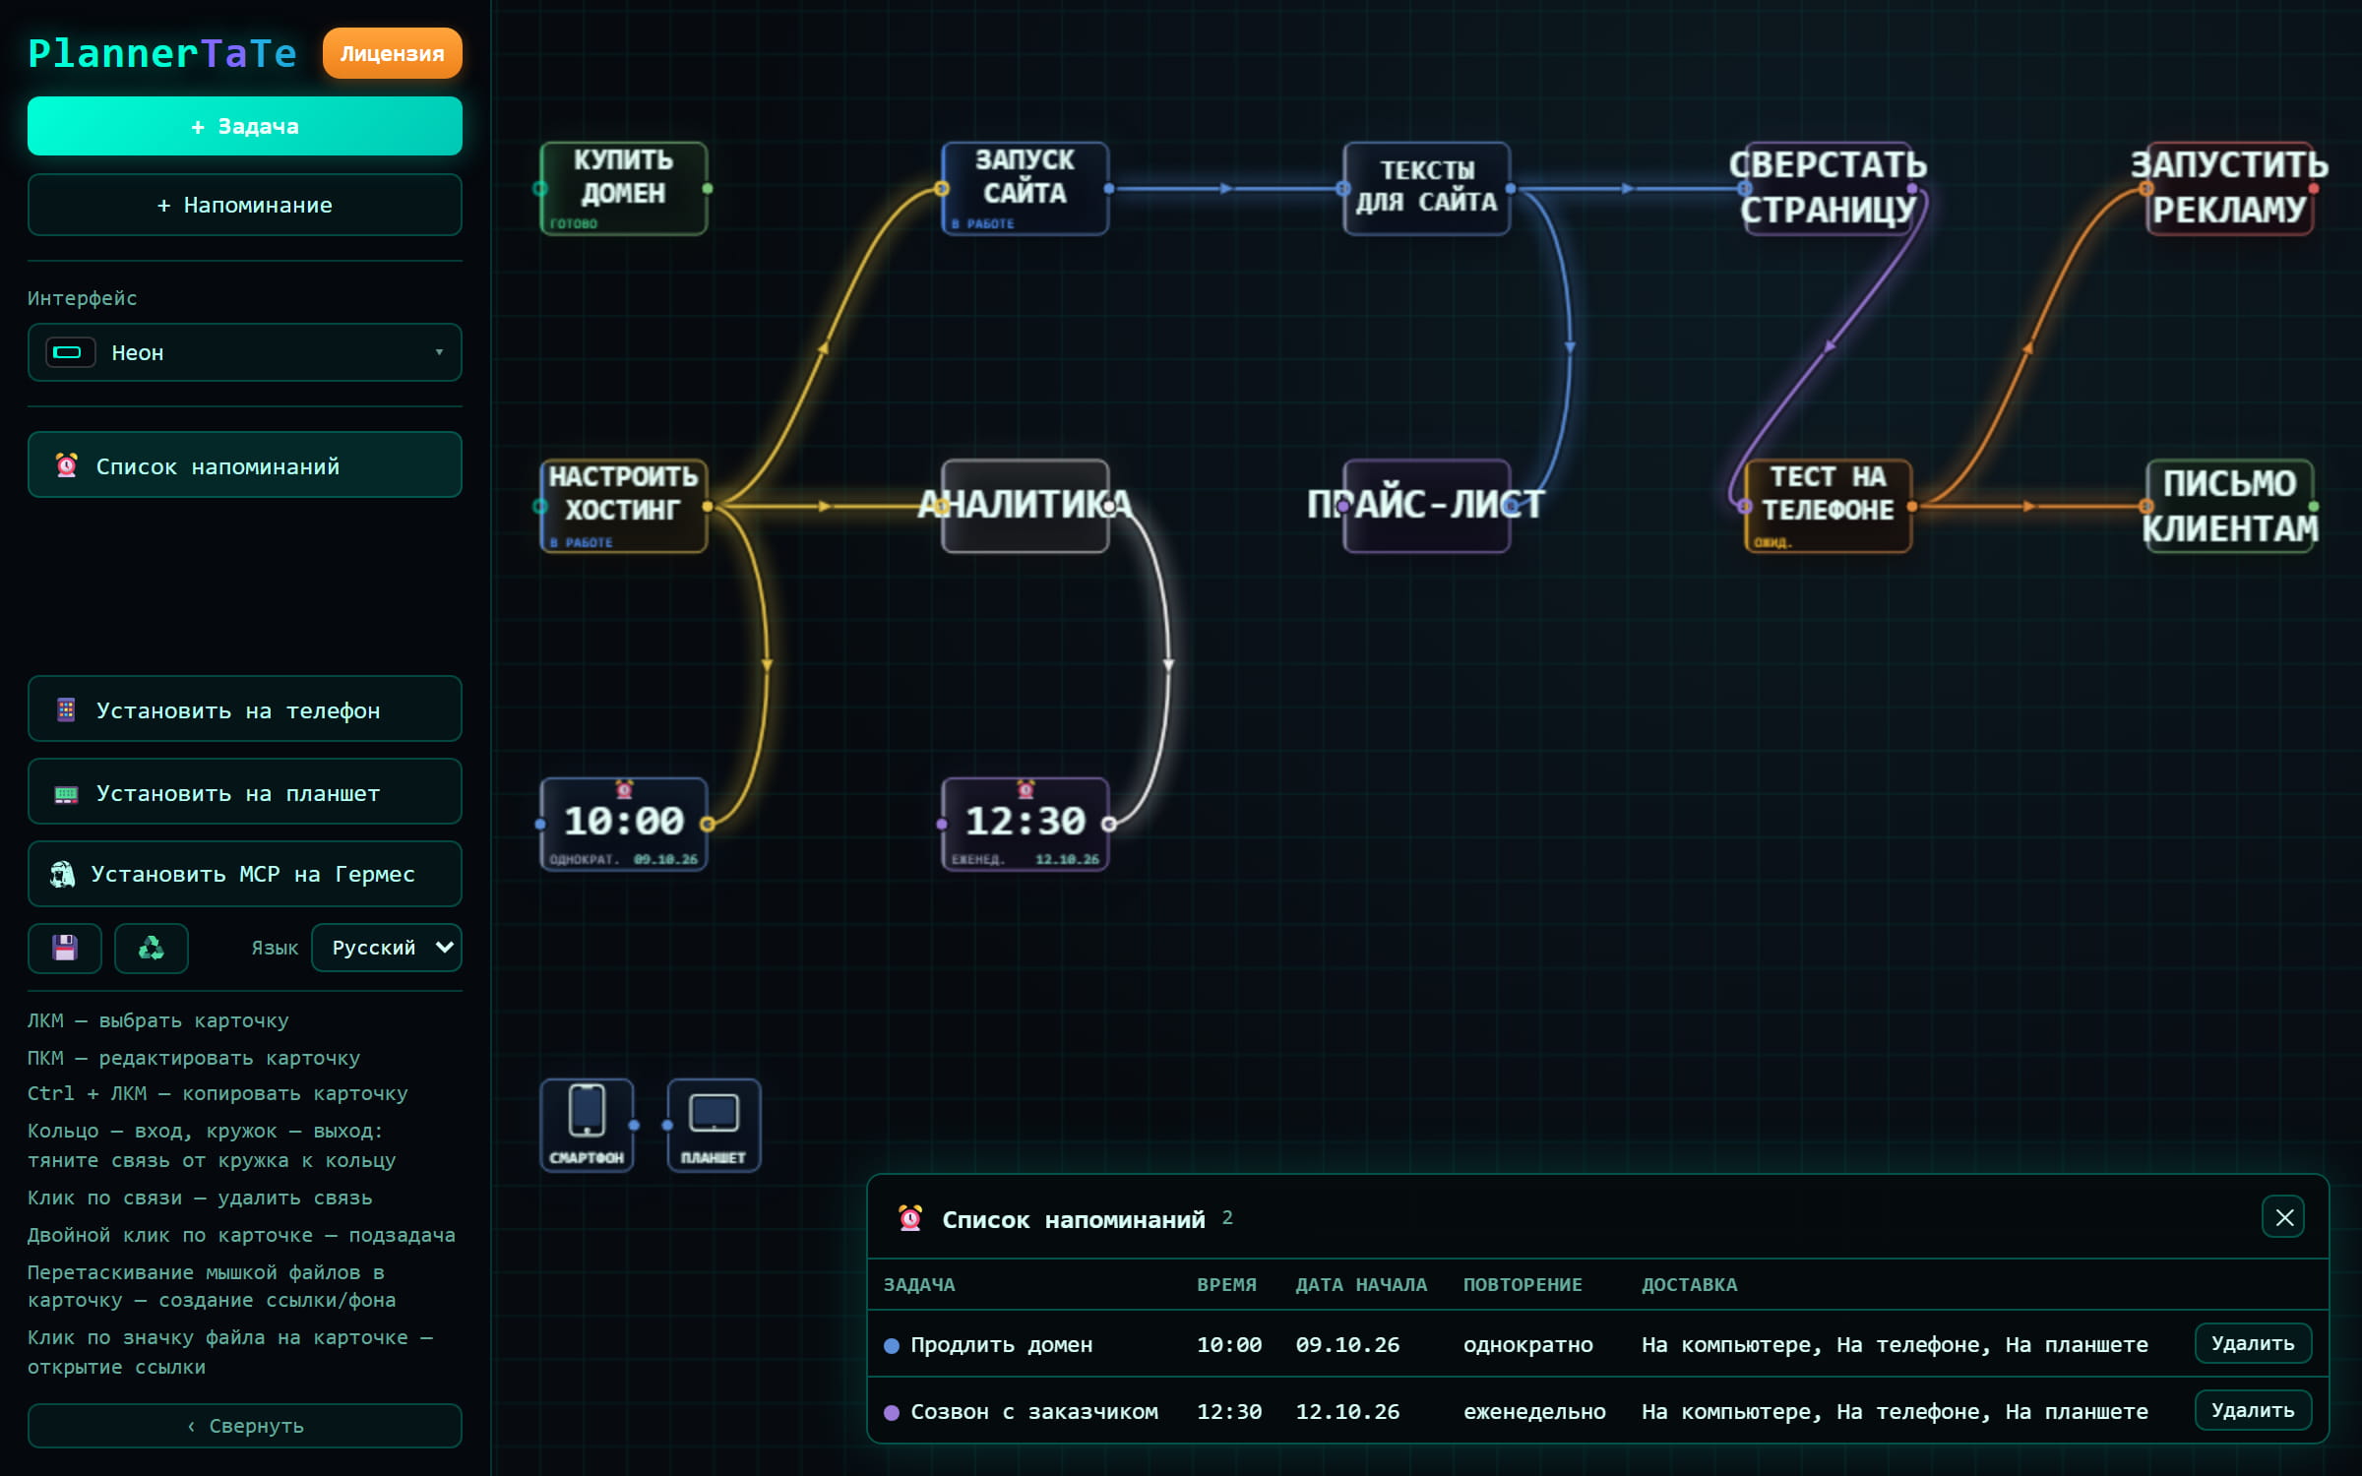Open the Лицензия badge
The width and height of the screenshot is (2362, 1476).
point(392,53)
